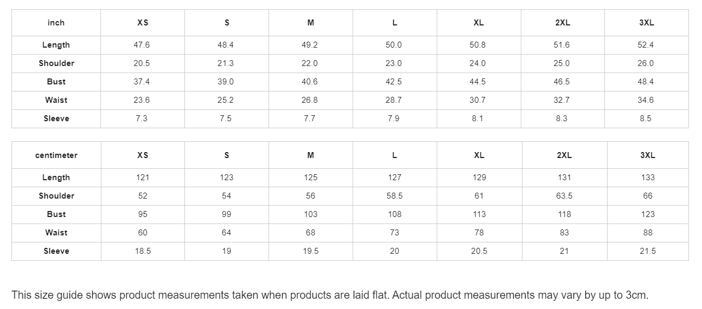This screenshot has height=309, width=702.
Task: Select the centimeter Shoulder value 58.5 for L
Action: coord(395,196)
